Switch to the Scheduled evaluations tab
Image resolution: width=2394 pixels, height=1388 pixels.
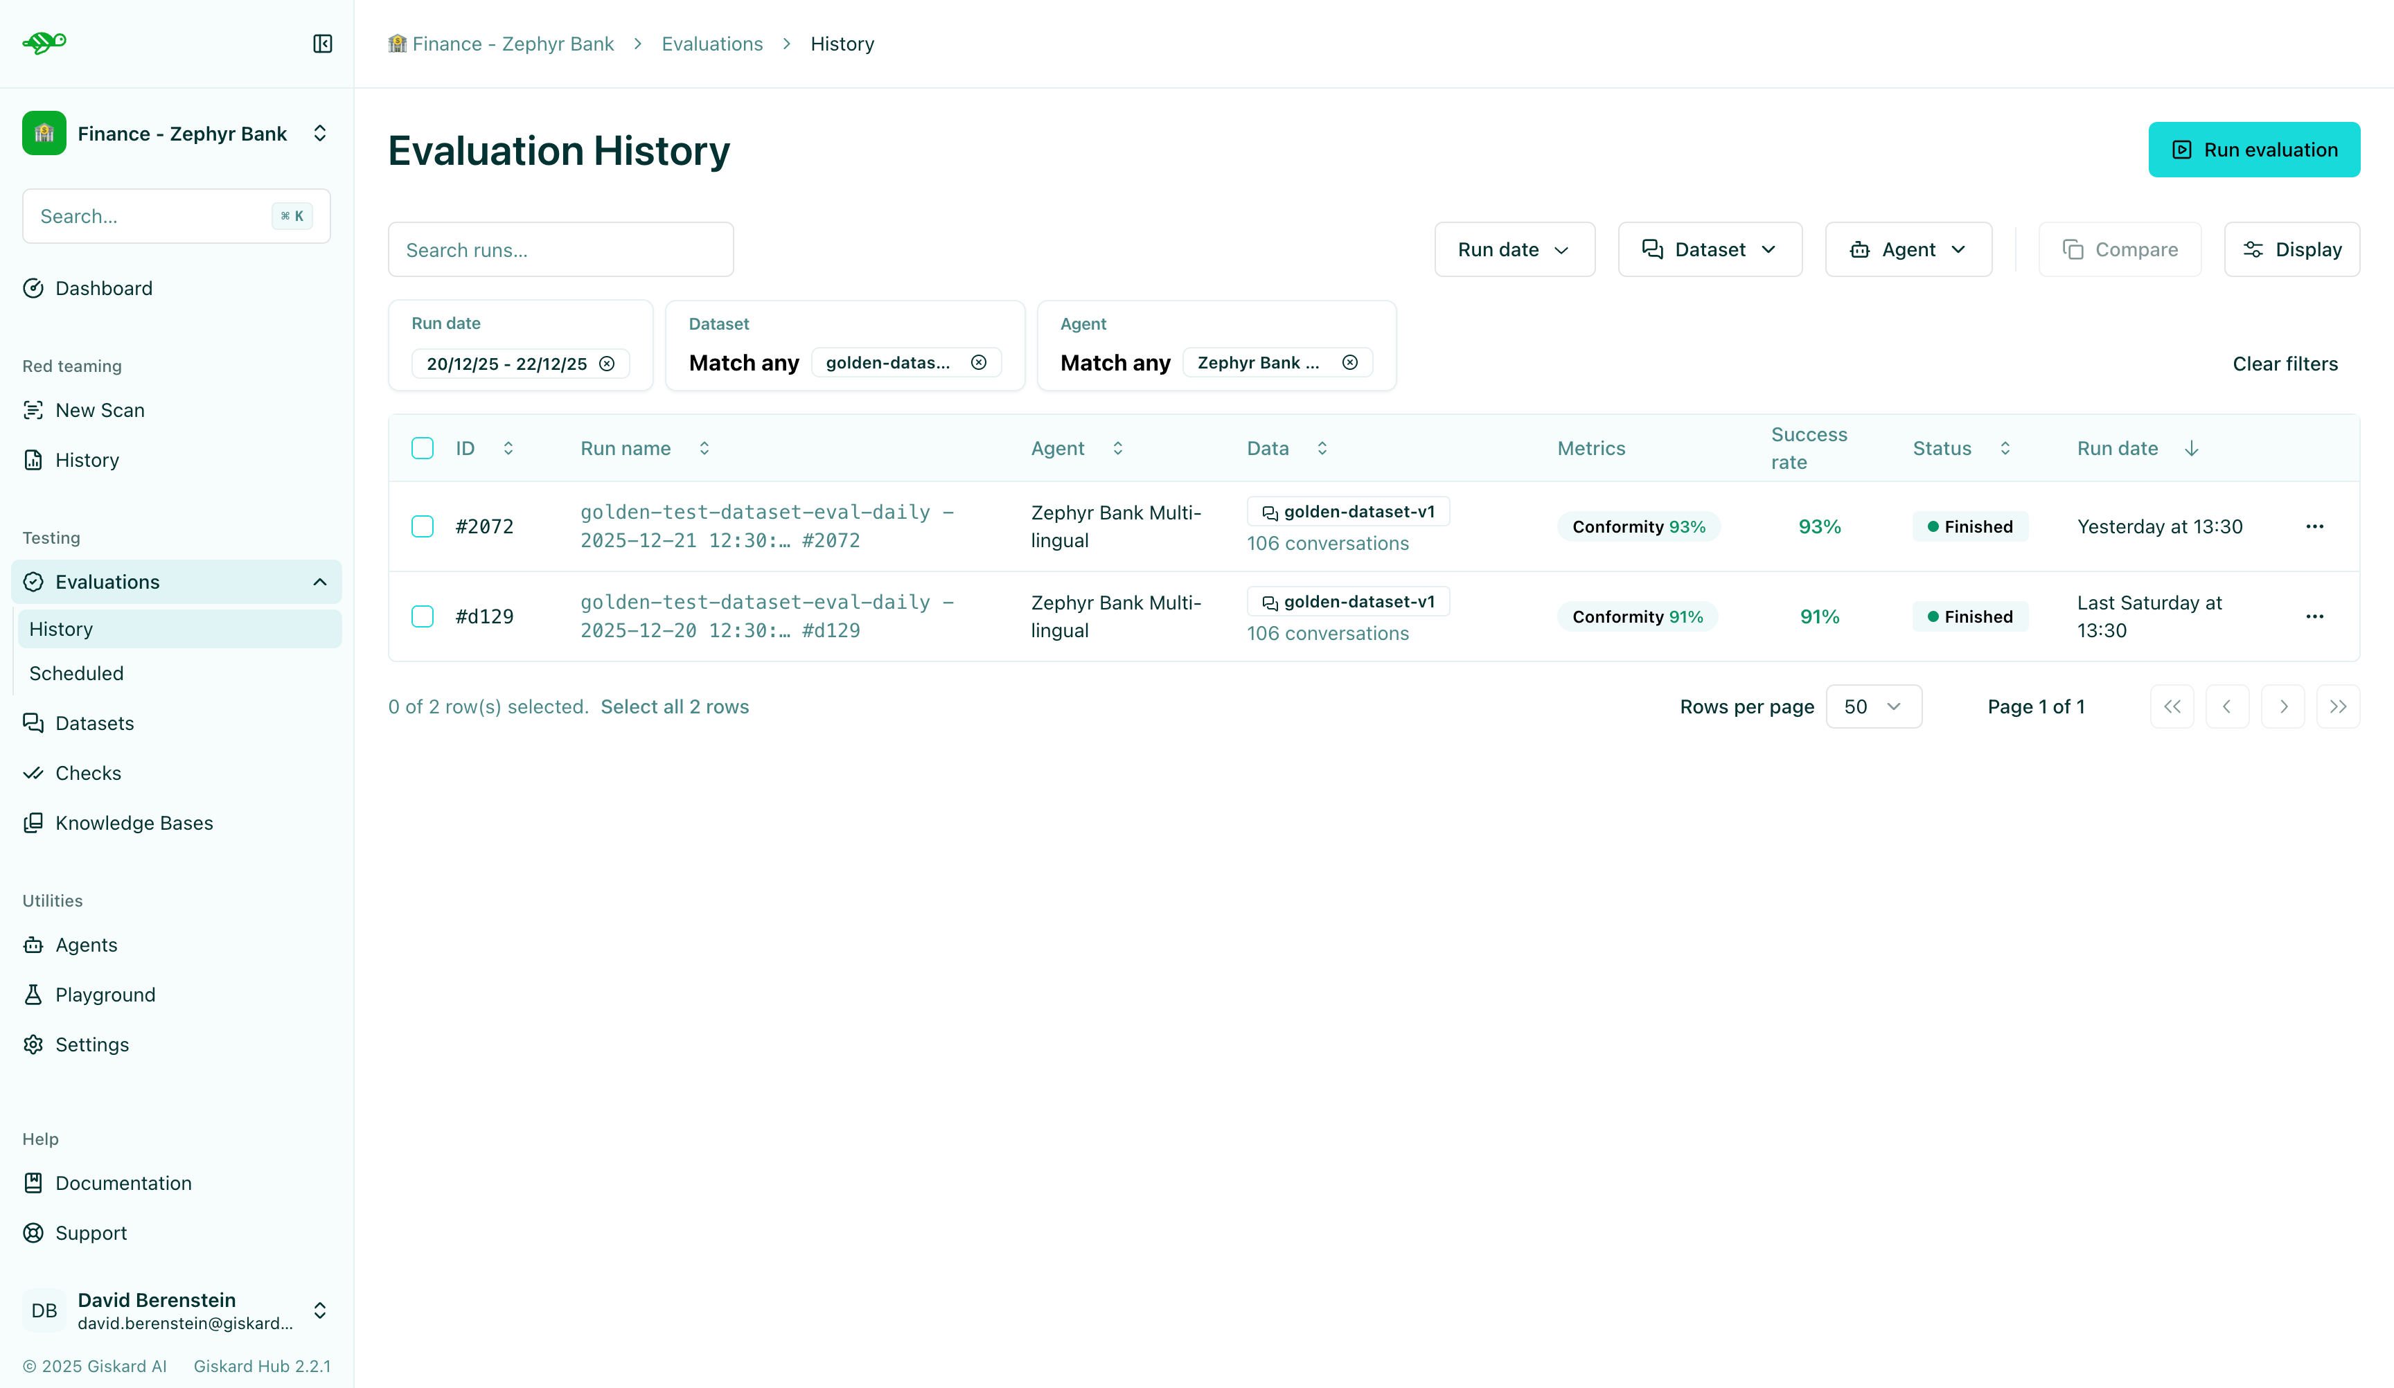click(x=76, y=673)
